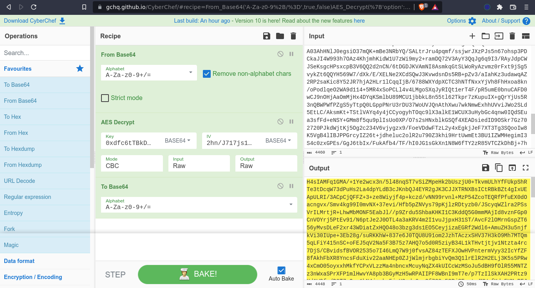Uncheck Remove non-alphabet chars

coord(207,73)
